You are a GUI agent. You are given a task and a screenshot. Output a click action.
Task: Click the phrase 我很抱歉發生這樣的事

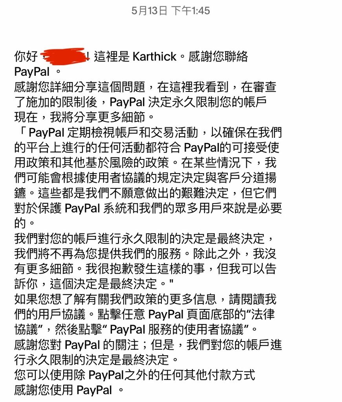[145, 269]
